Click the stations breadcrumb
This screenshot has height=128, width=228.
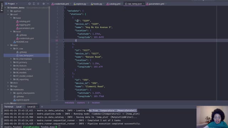tap(81, 103)
